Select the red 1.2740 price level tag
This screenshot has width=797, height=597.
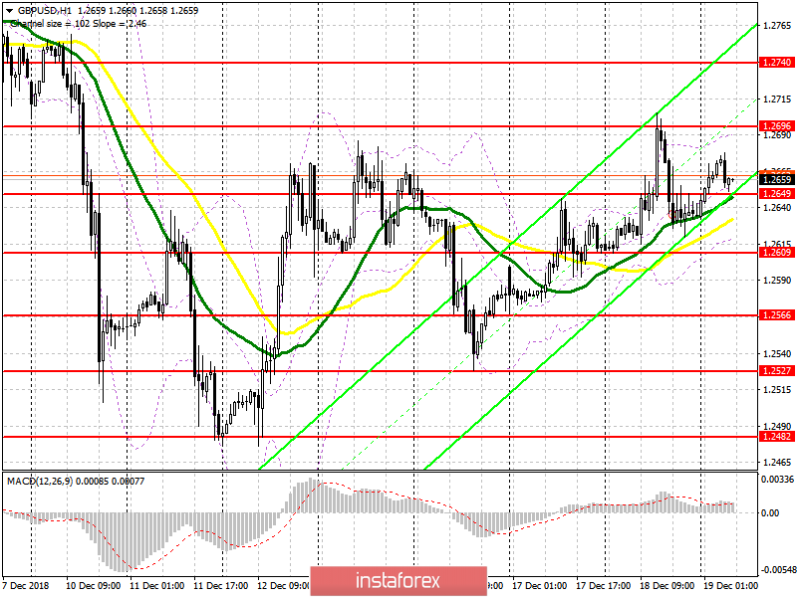point(777,63)
